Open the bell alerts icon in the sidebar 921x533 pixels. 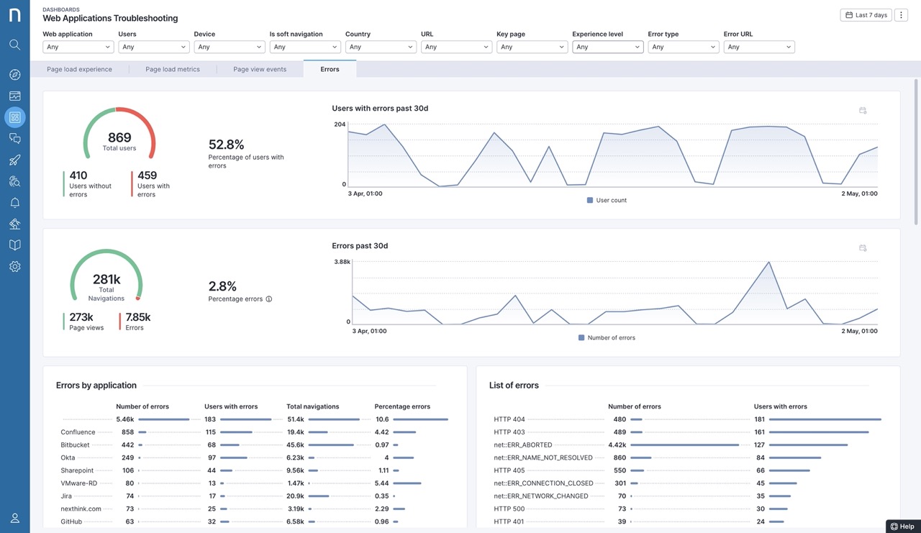tap(14, 203)
